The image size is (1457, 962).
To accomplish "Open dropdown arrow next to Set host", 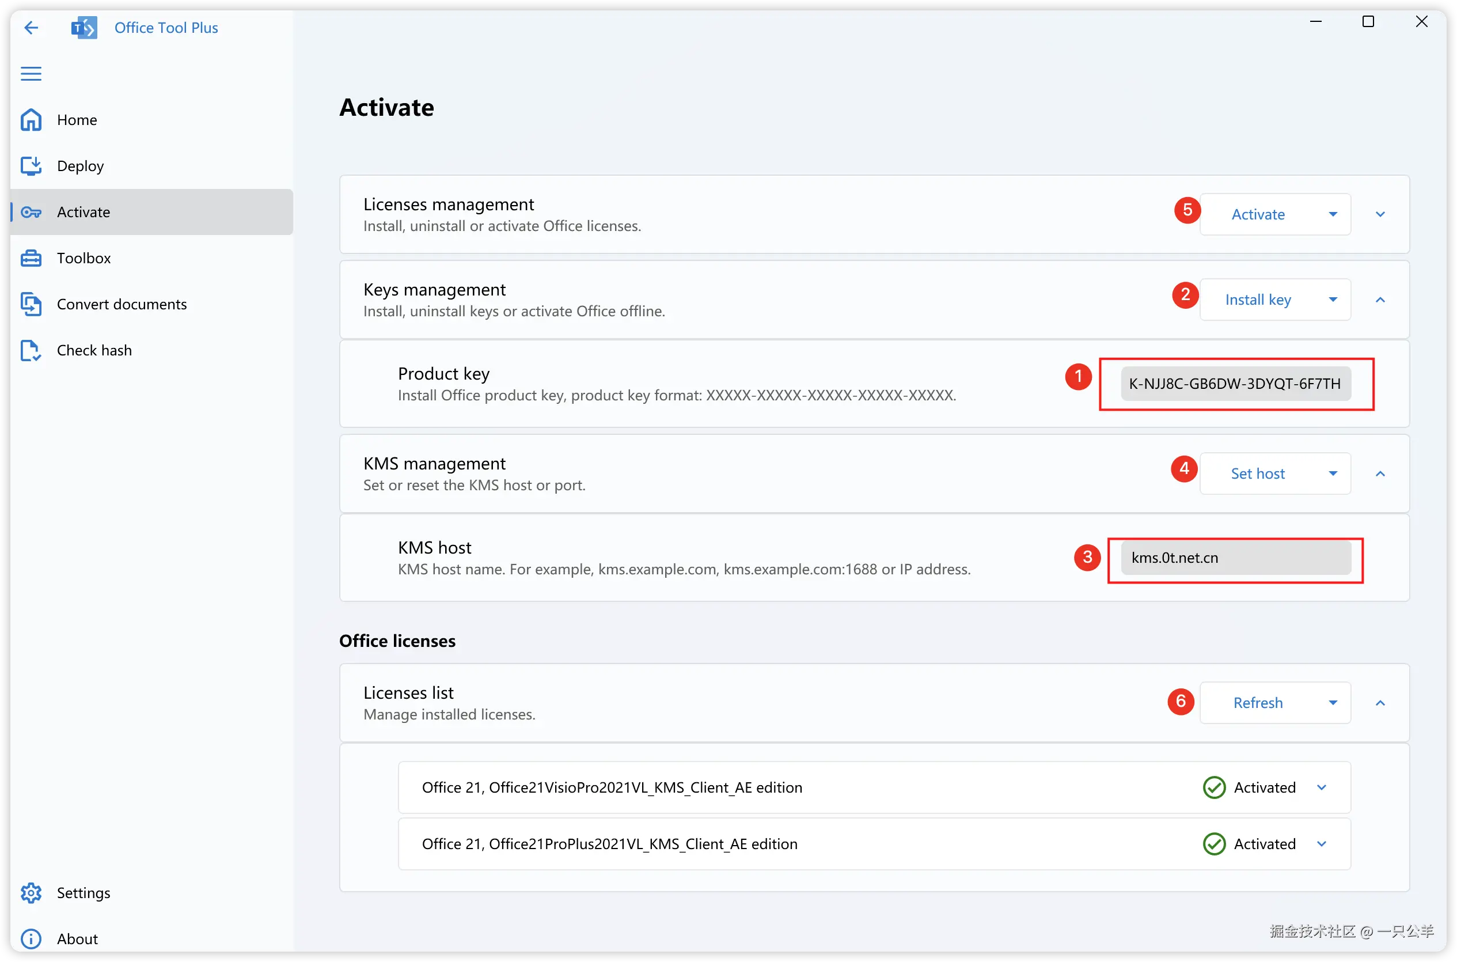I will [1333, 474].
